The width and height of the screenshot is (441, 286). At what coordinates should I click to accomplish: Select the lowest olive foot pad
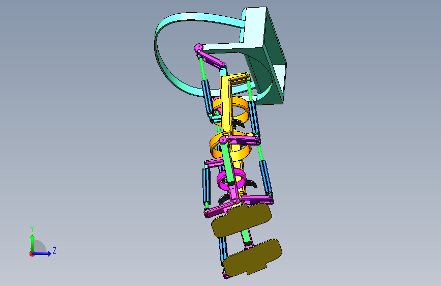[x=253, y=258]
